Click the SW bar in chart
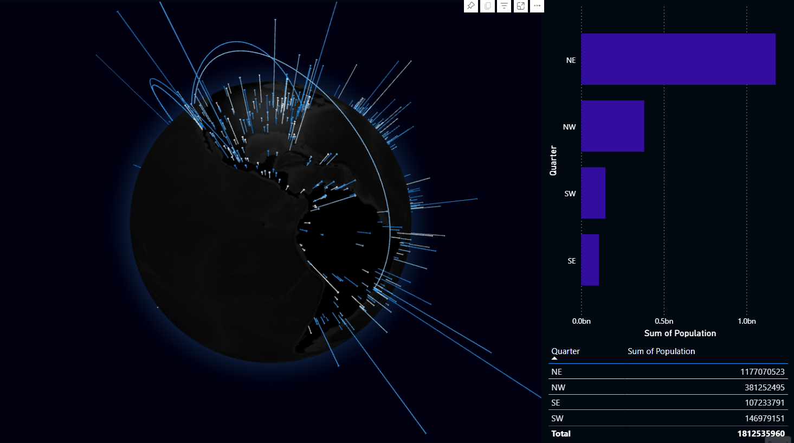The image size is (794, 443). (593, 193)
